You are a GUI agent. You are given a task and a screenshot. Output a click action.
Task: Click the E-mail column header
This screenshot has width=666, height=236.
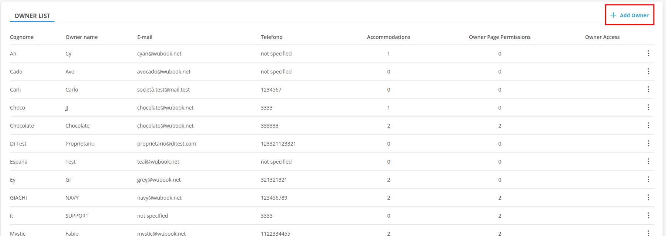[x=145, y=37]
